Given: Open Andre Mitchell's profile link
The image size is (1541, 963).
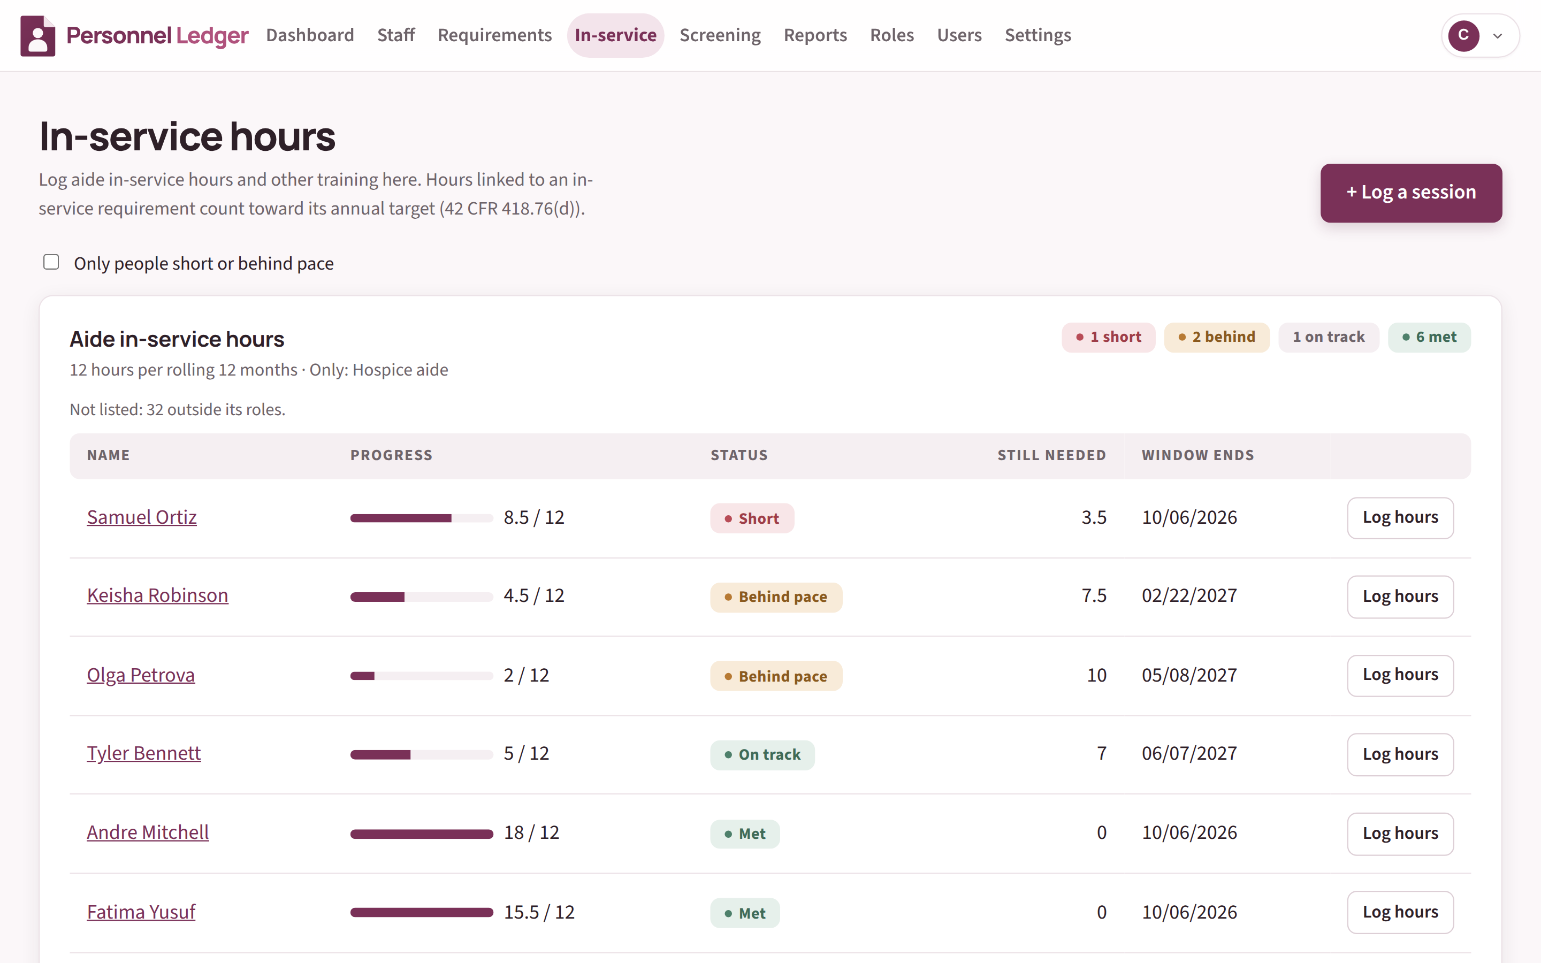Looking at the screenshot, I should [148, 832].
